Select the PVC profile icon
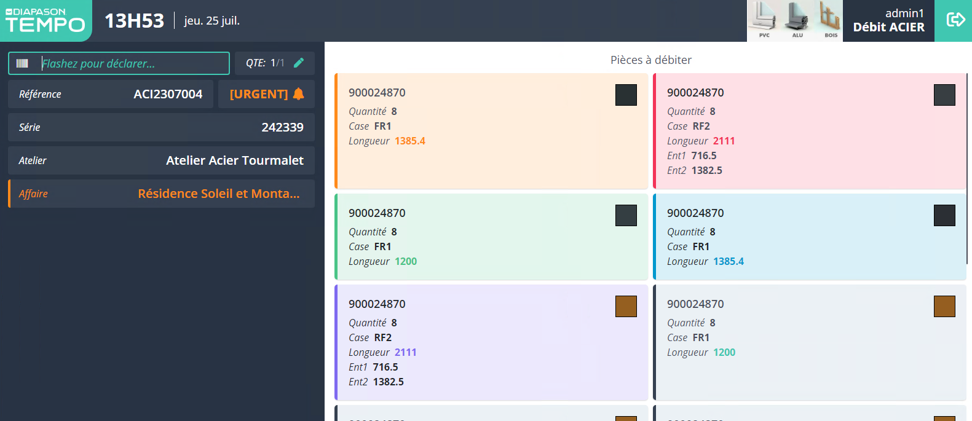Viewport: 972px width, 421px height. point(764,20)
